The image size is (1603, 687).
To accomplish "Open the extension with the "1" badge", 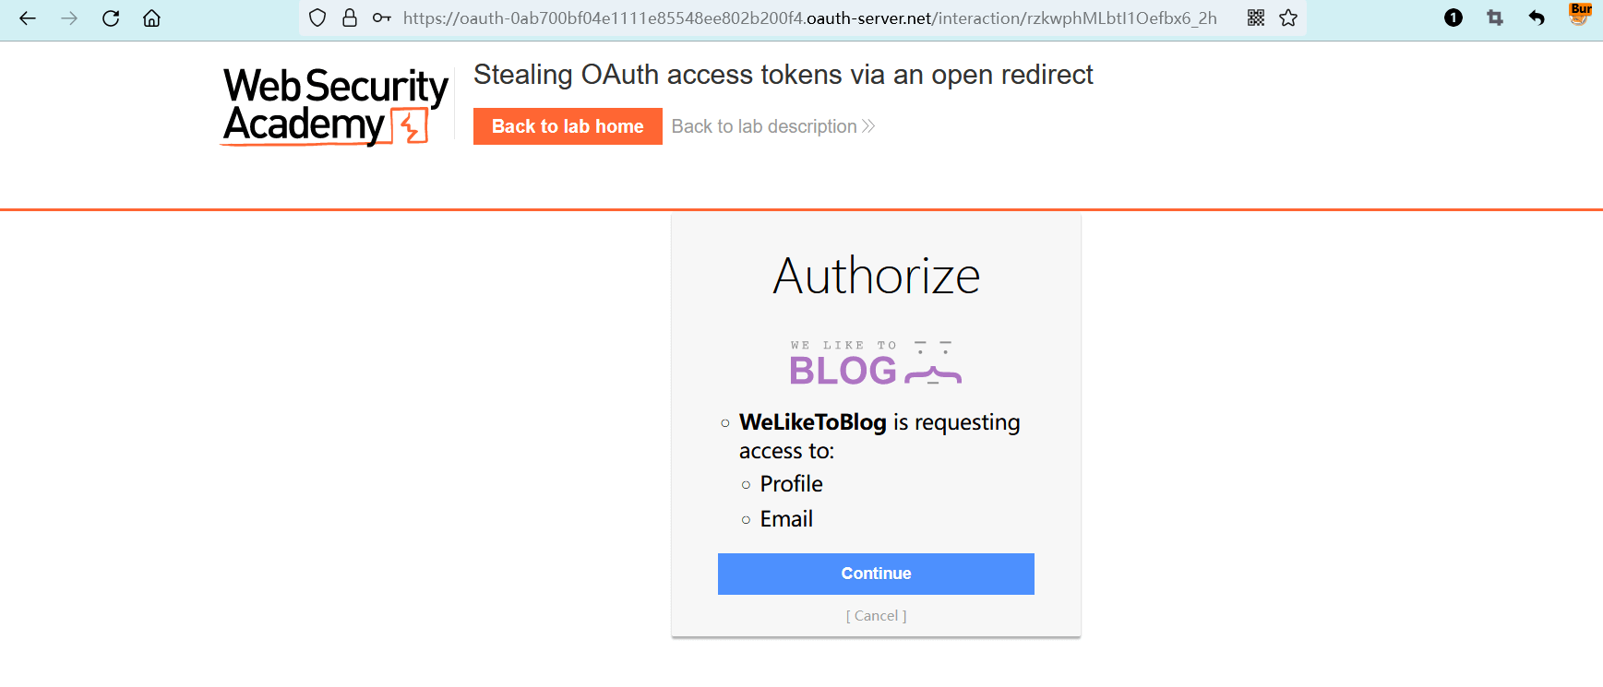I will (1453, 18).
